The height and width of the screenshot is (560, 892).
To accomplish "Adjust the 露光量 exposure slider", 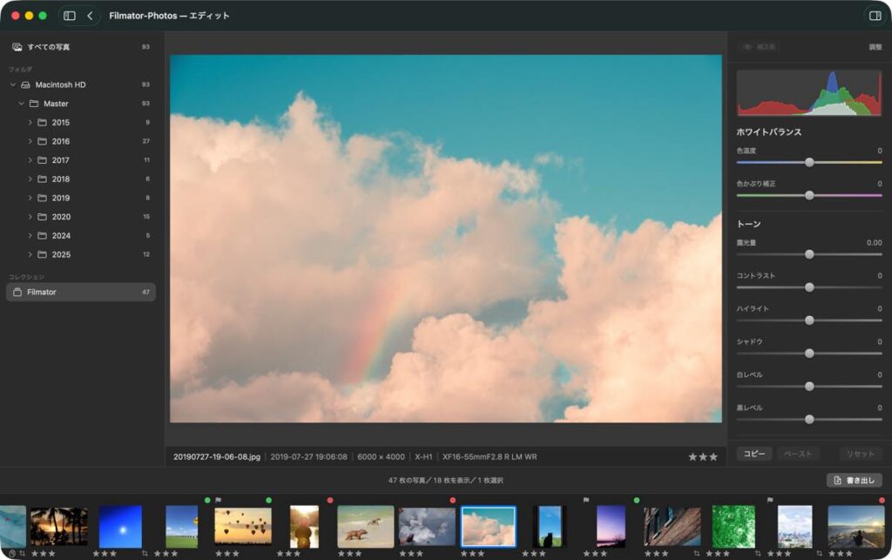I will (809, 254).
